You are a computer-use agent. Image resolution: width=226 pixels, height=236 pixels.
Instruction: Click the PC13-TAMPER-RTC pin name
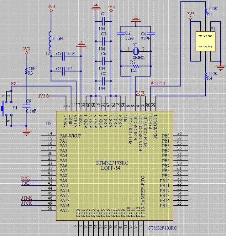tap(143, 197)
